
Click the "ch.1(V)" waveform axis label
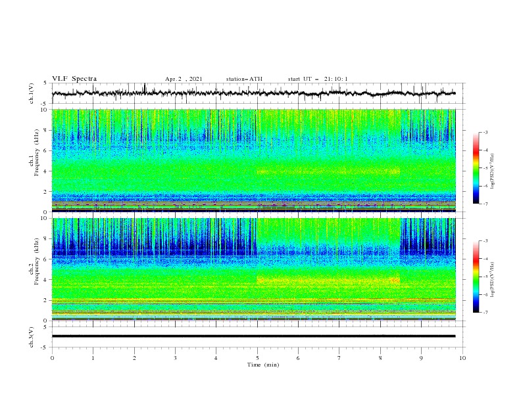point(32,93)
